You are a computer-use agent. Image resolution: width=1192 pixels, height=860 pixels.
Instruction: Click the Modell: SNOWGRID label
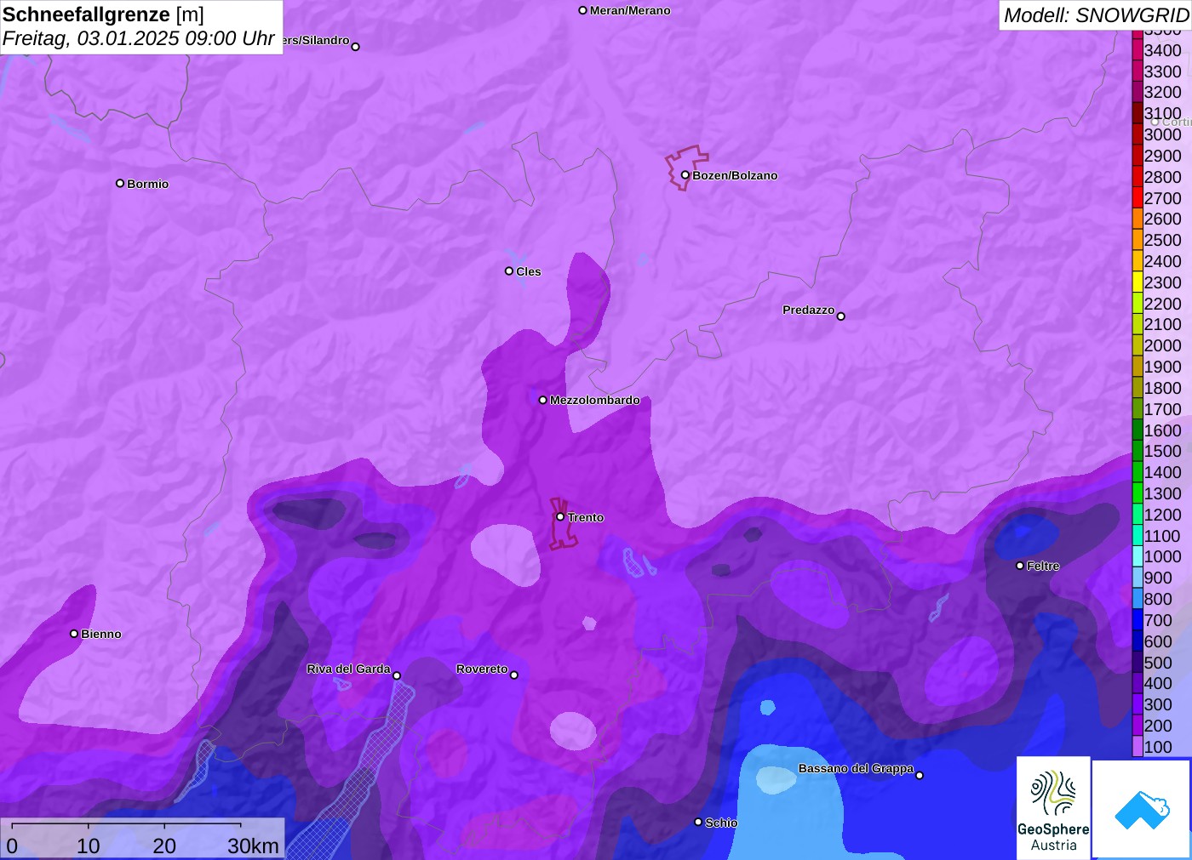point(1095,15)
